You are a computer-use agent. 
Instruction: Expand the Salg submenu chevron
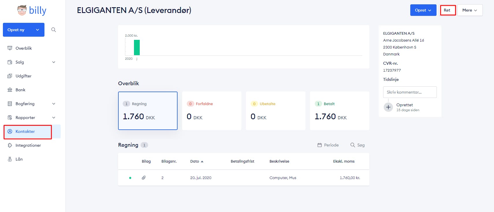[54, 62]
